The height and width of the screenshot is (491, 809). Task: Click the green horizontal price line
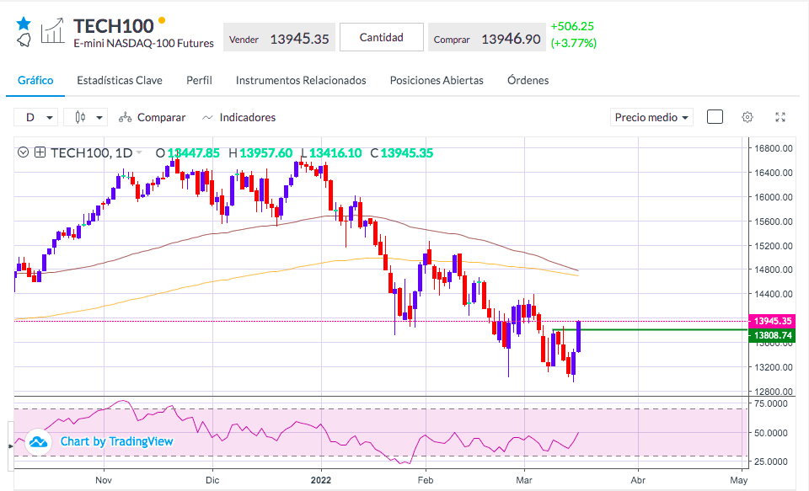[x=650, y=329]
